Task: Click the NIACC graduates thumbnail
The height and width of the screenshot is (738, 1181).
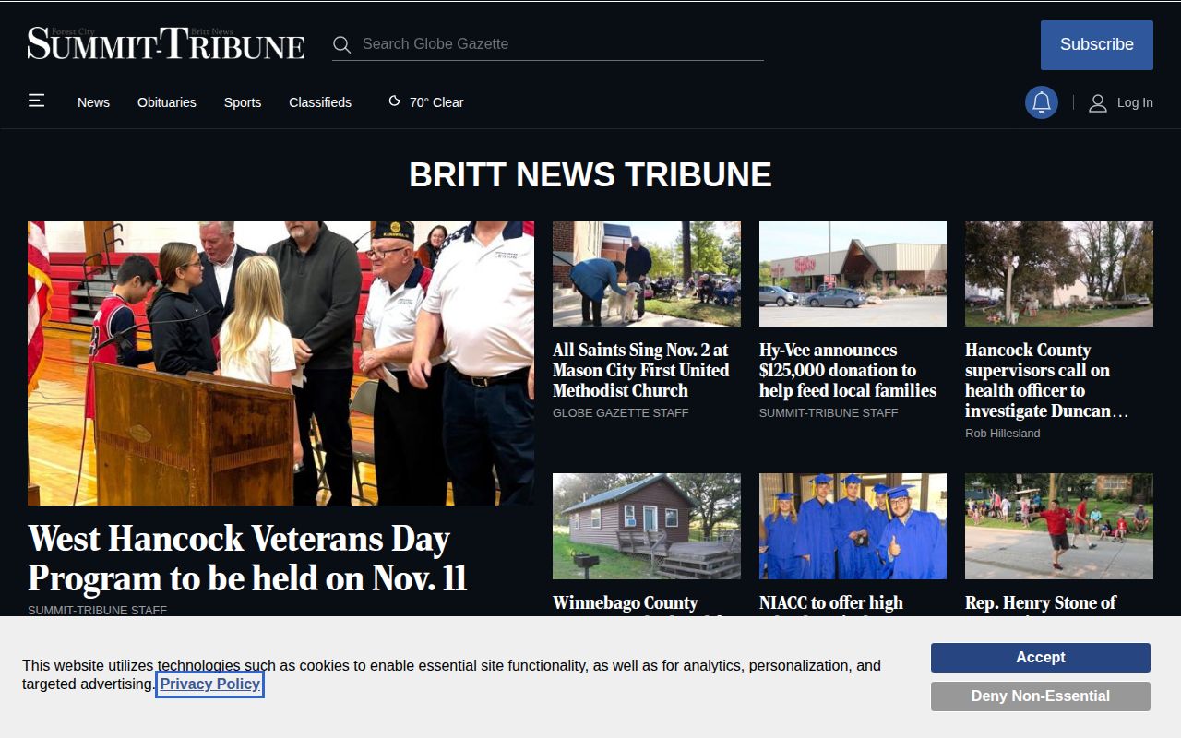Action: (x=853, y=527)
